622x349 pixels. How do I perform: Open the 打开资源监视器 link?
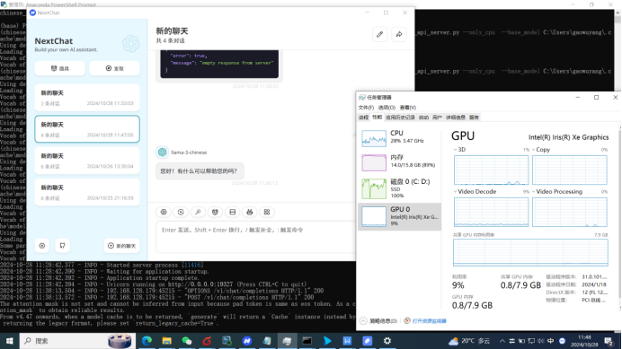(430, 321)
